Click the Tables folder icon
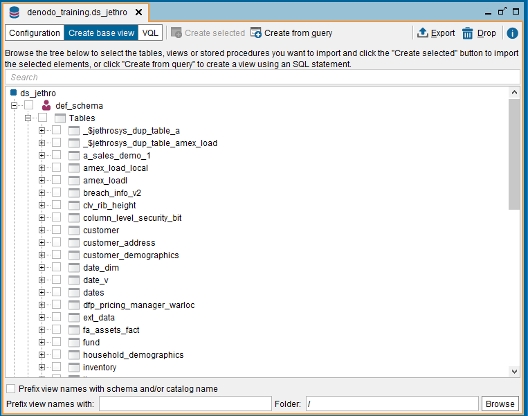 pos(60,118)
